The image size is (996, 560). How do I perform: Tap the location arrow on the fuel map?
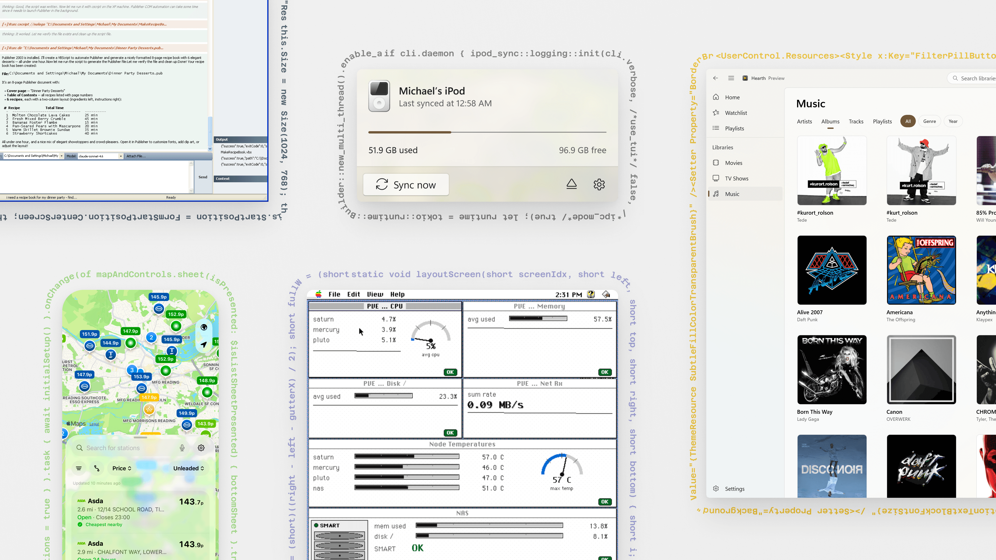click(204, 344)
